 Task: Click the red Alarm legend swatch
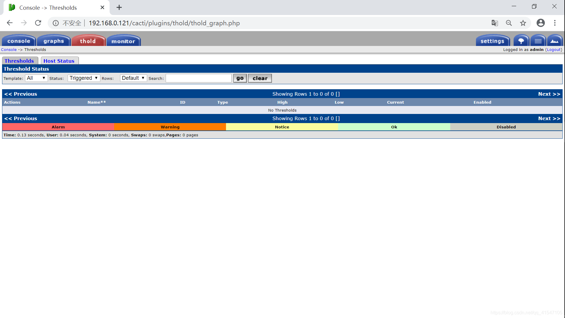58,127
